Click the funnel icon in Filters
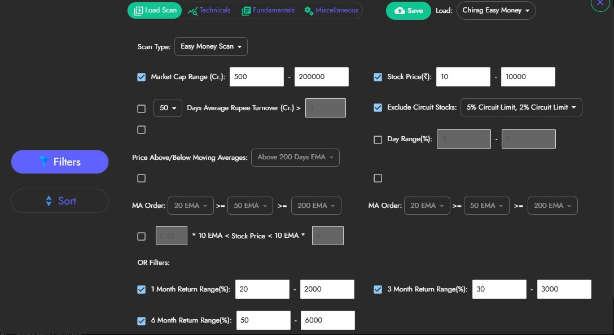Viewport: 614px width, 335px height. point(44,162)
